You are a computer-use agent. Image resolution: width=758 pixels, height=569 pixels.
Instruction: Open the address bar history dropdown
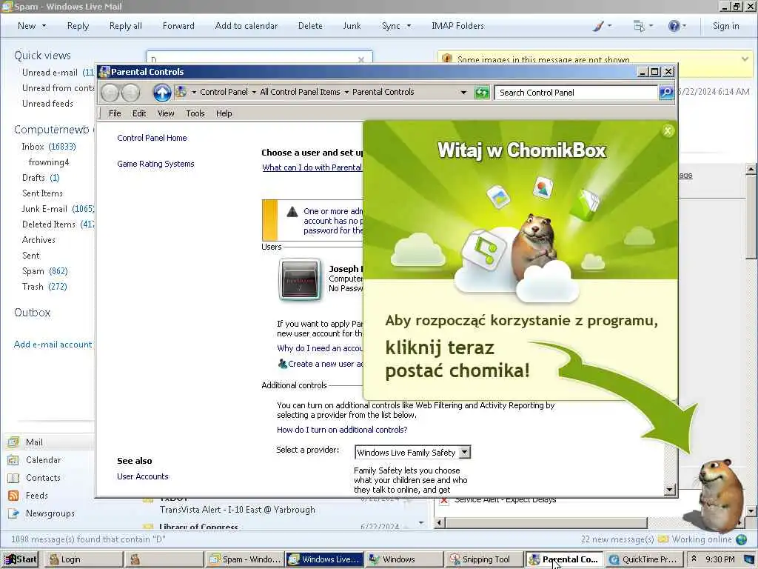pos(463,92)
